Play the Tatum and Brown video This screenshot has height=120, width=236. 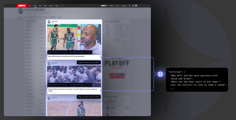tap(74, 39)
